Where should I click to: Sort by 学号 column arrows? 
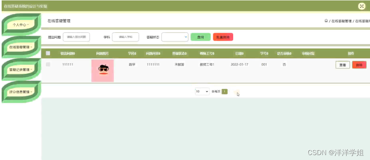click(x=268, y=54)
